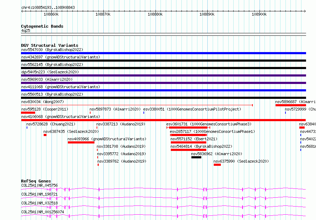This screenshot has width=316, height=220.
Task: Click nsv3387213 (Audano2019) label
Action: tap(121, 124)
